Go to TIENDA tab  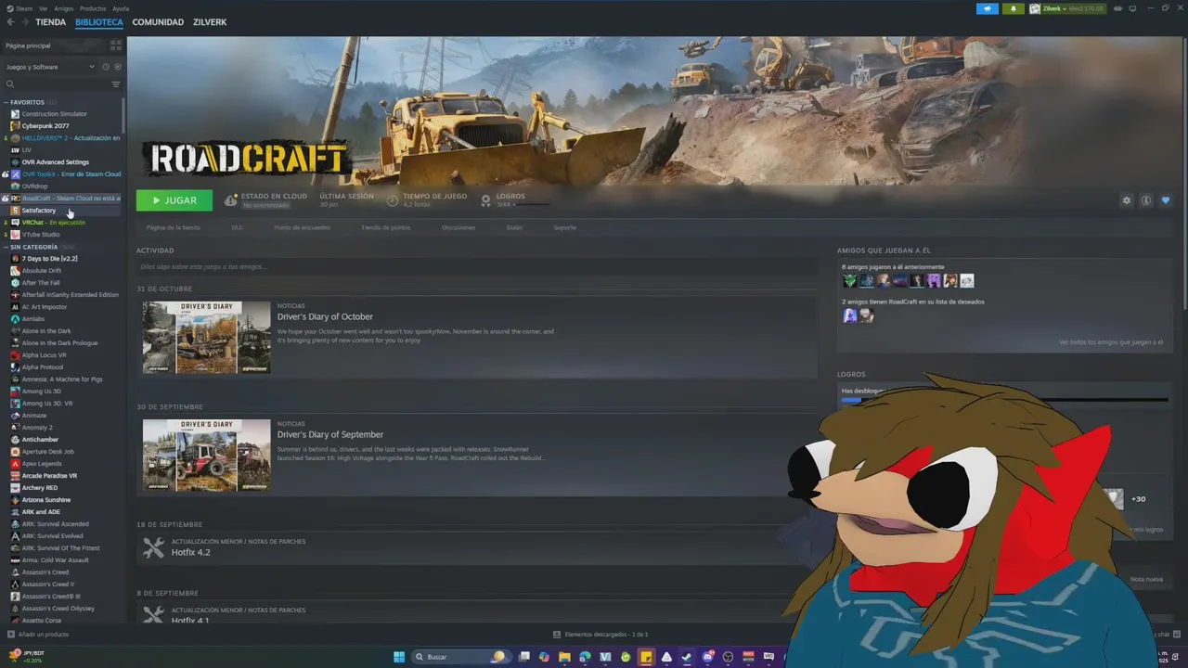(x=51, y=22)
